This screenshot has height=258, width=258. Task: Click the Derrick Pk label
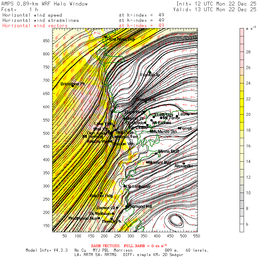pyautogui.click(x=112, y=222)
